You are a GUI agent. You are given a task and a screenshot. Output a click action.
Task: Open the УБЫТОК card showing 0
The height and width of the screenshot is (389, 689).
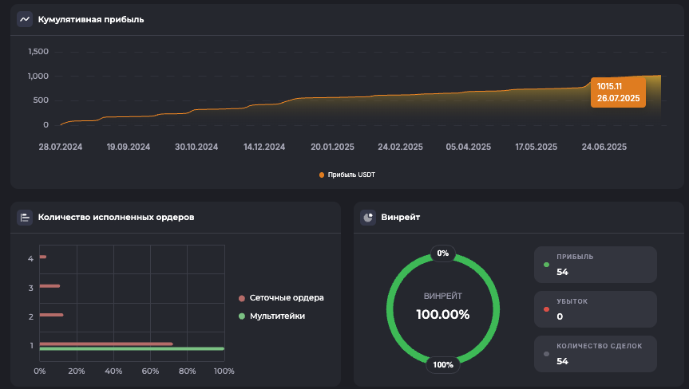click(x=595, y=309)
